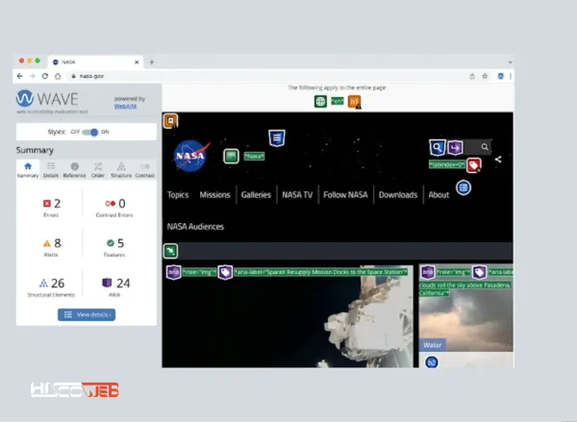
Task: Click the purple ARIA cube icon
Action: [x=107, y=283]
